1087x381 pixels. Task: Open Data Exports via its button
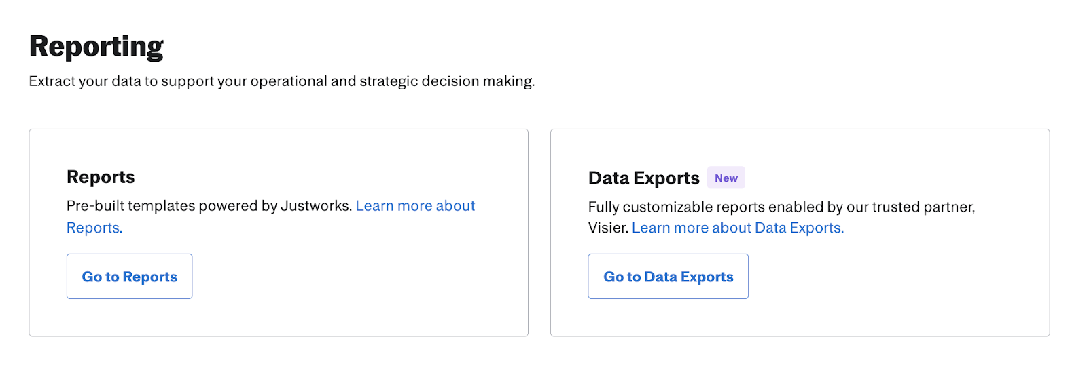click(x=668, y=277)
